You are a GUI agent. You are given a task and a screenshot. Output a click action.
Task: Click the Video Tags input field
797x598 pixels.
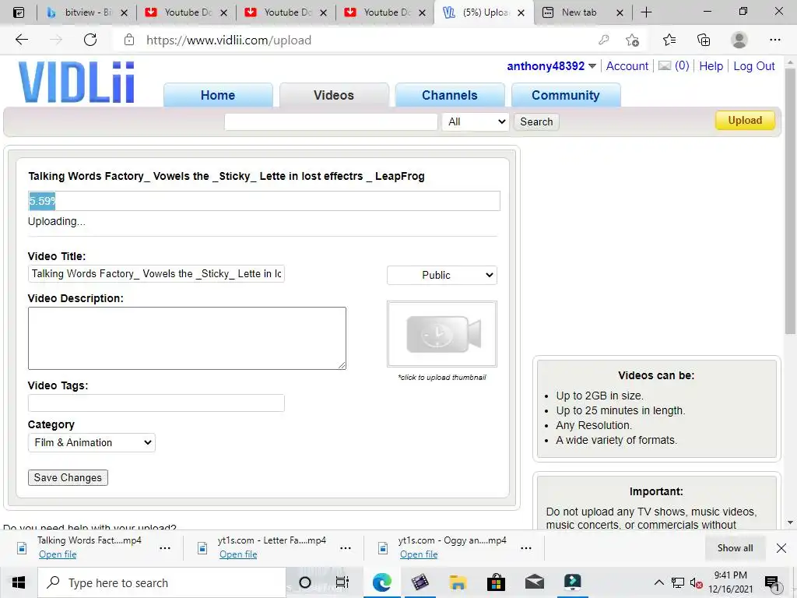156,403
